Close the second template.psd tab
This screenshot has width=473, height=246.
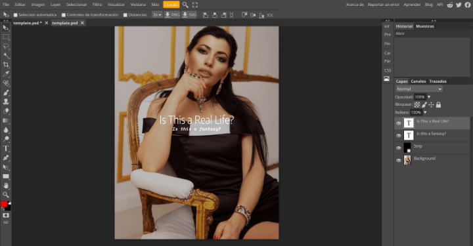coord(82,23)
